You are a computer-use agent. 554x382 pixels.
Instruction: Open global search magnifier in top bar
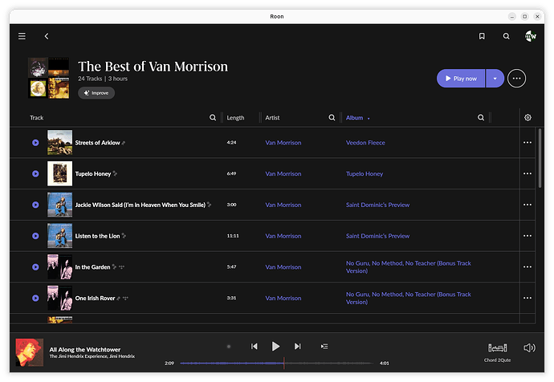coord(507,36)
